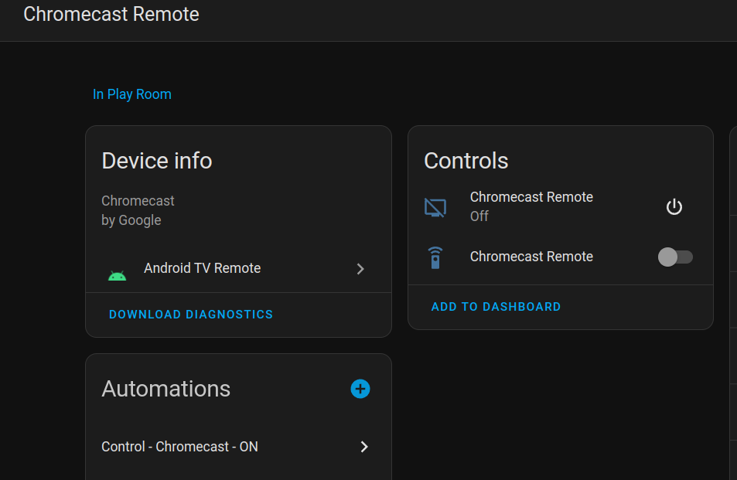Open the In Play Room area link
This screenshot has height=480, width=737.
(131, 94)
